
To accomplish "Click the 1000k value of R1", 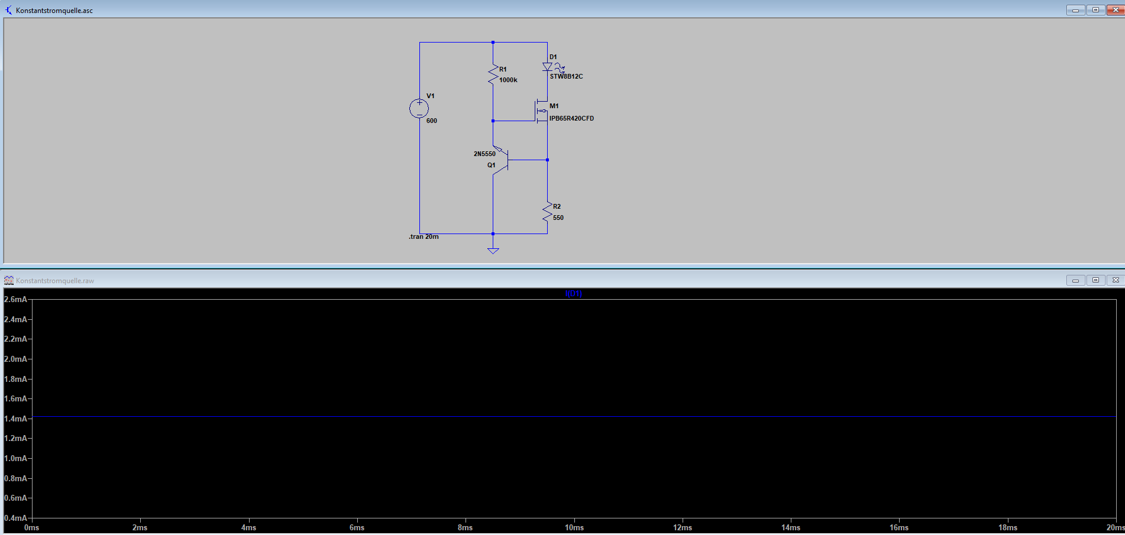I will point(508,80).
